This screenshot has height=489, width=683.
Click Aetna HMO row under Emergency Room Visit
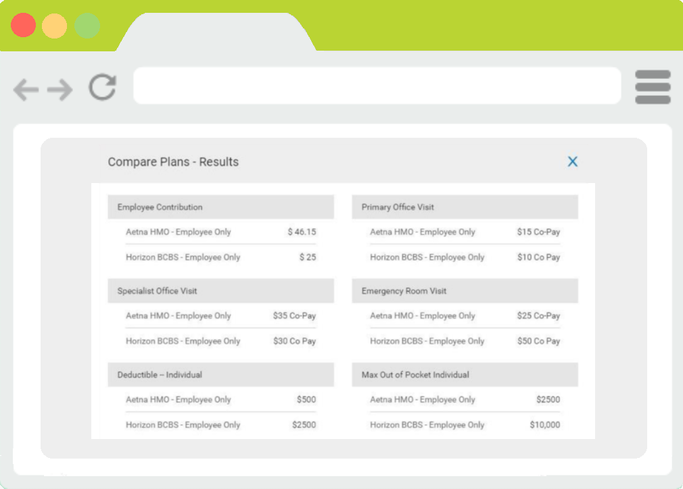465,316
